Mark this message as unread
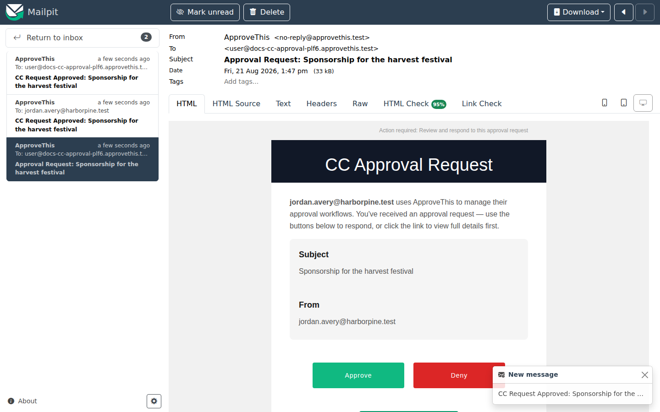The height and width of the screenshot is (412, 660). [x=205, y=12]
